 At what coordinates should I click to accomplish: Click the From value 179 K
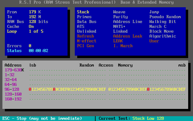[x=35, y=12]
